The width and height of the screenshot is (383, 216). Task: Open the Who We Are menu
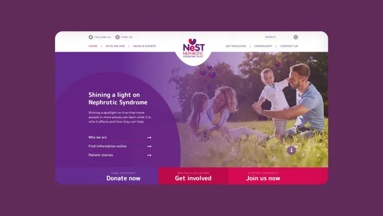(115, 46)
